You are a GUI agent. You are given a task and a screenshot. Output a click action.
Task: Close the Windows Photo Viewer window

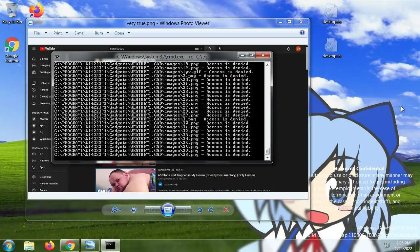pos(301,22)
